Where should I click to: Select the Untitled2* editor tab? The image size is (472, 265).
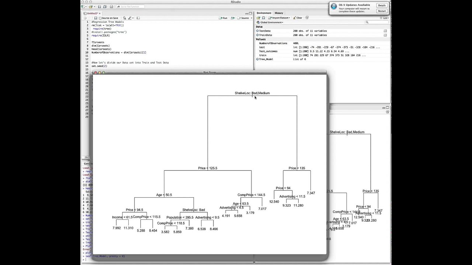click(93, 13)
